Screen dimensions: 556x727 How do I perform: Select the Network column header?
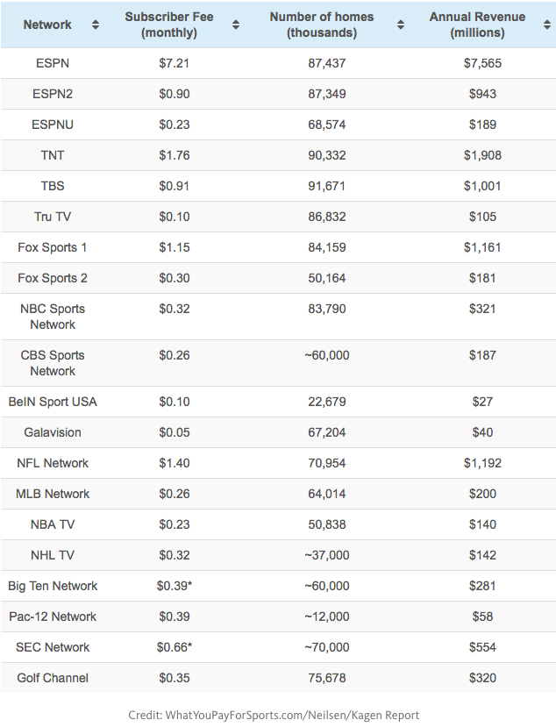47,25
